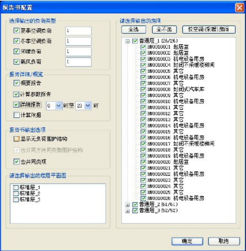Uncheck 新风负荷 checkbox

16,62
